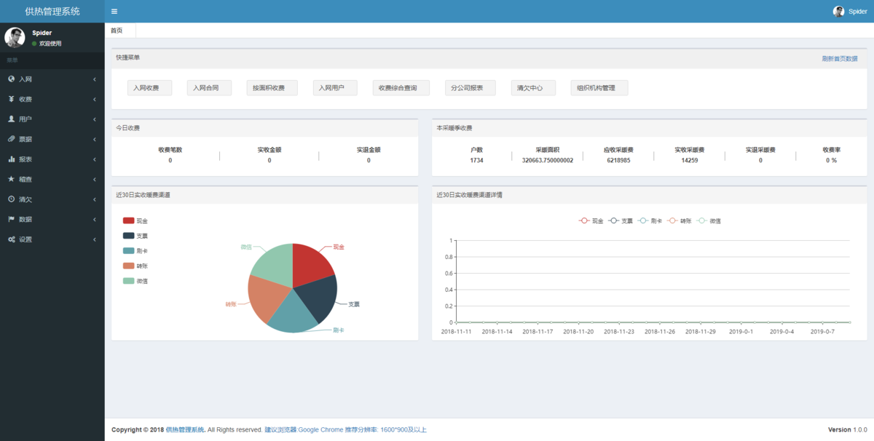Switch to the 首页 tab
874x441 pixels.
(x=117, y=31)
